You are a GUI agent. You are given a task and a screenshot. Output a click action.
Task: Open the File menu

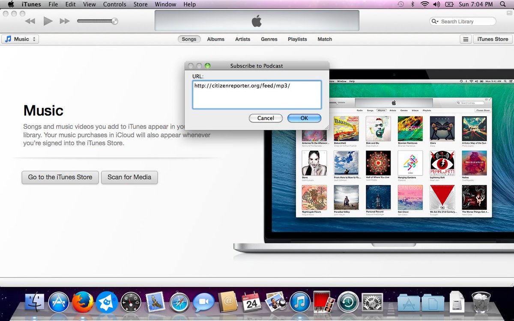point(53,4)
